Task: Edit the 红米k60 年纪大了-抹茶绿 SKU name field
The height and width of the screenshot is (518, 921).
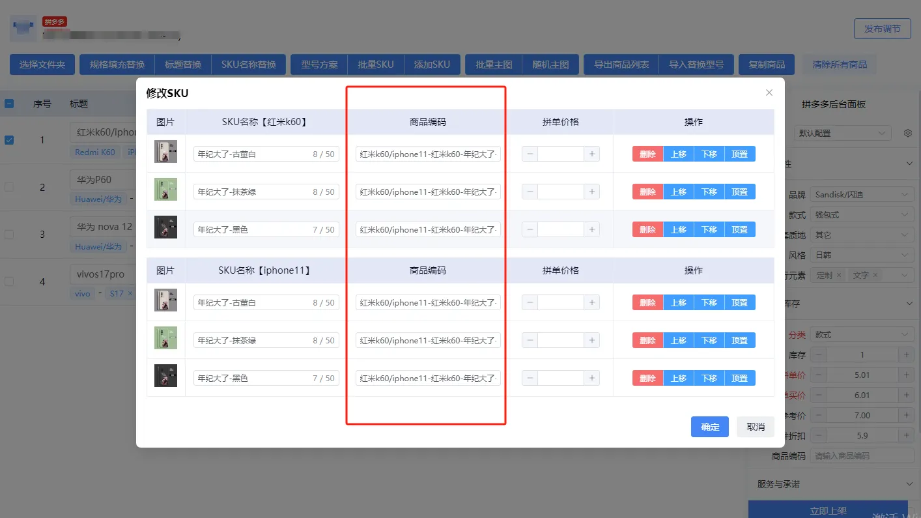Action: [x=266, y=192]
